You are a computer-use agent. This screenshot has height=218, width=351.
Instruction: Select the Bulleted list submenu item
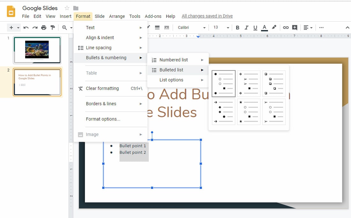[178, 70]
